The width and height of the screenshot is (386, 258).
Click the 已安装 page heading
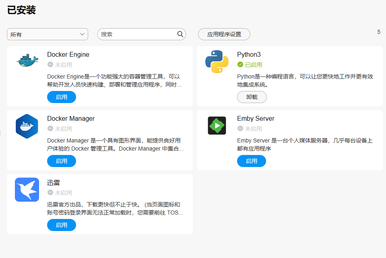[x=22, y=10]
